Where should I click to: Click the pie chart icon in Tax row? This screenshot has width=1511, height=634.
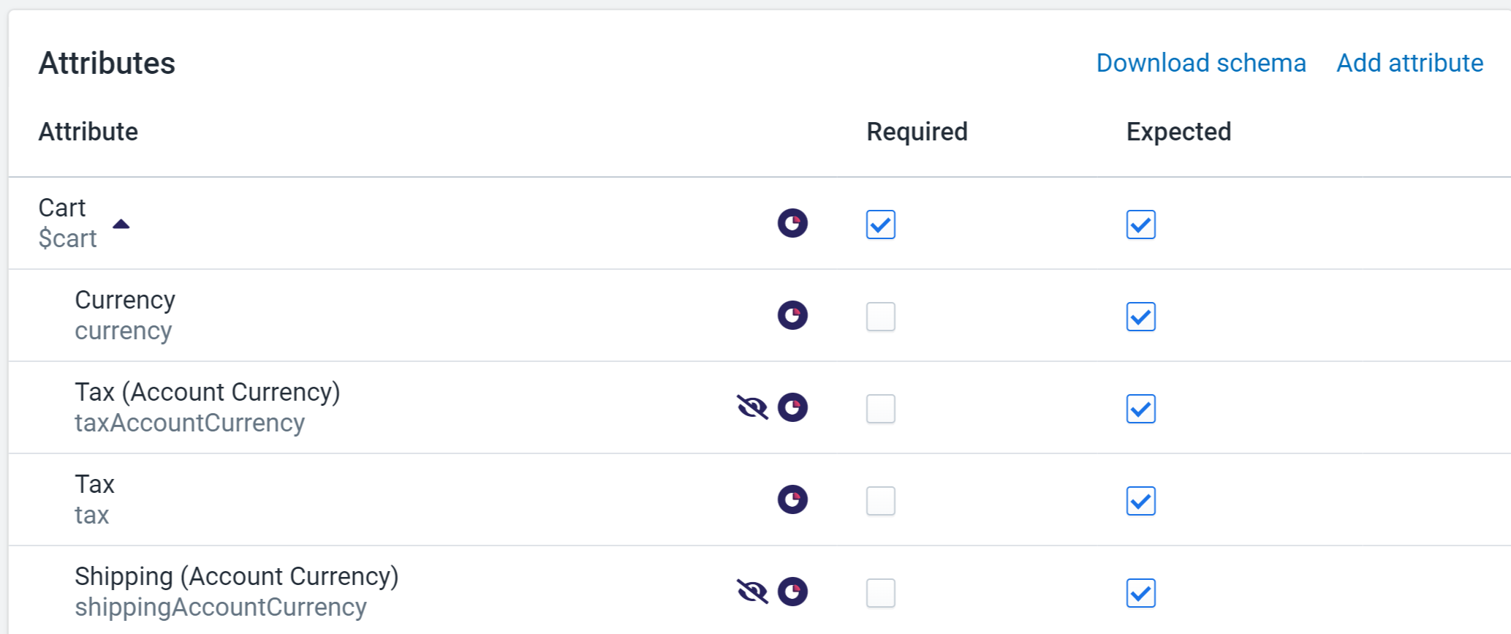point(792,499)
